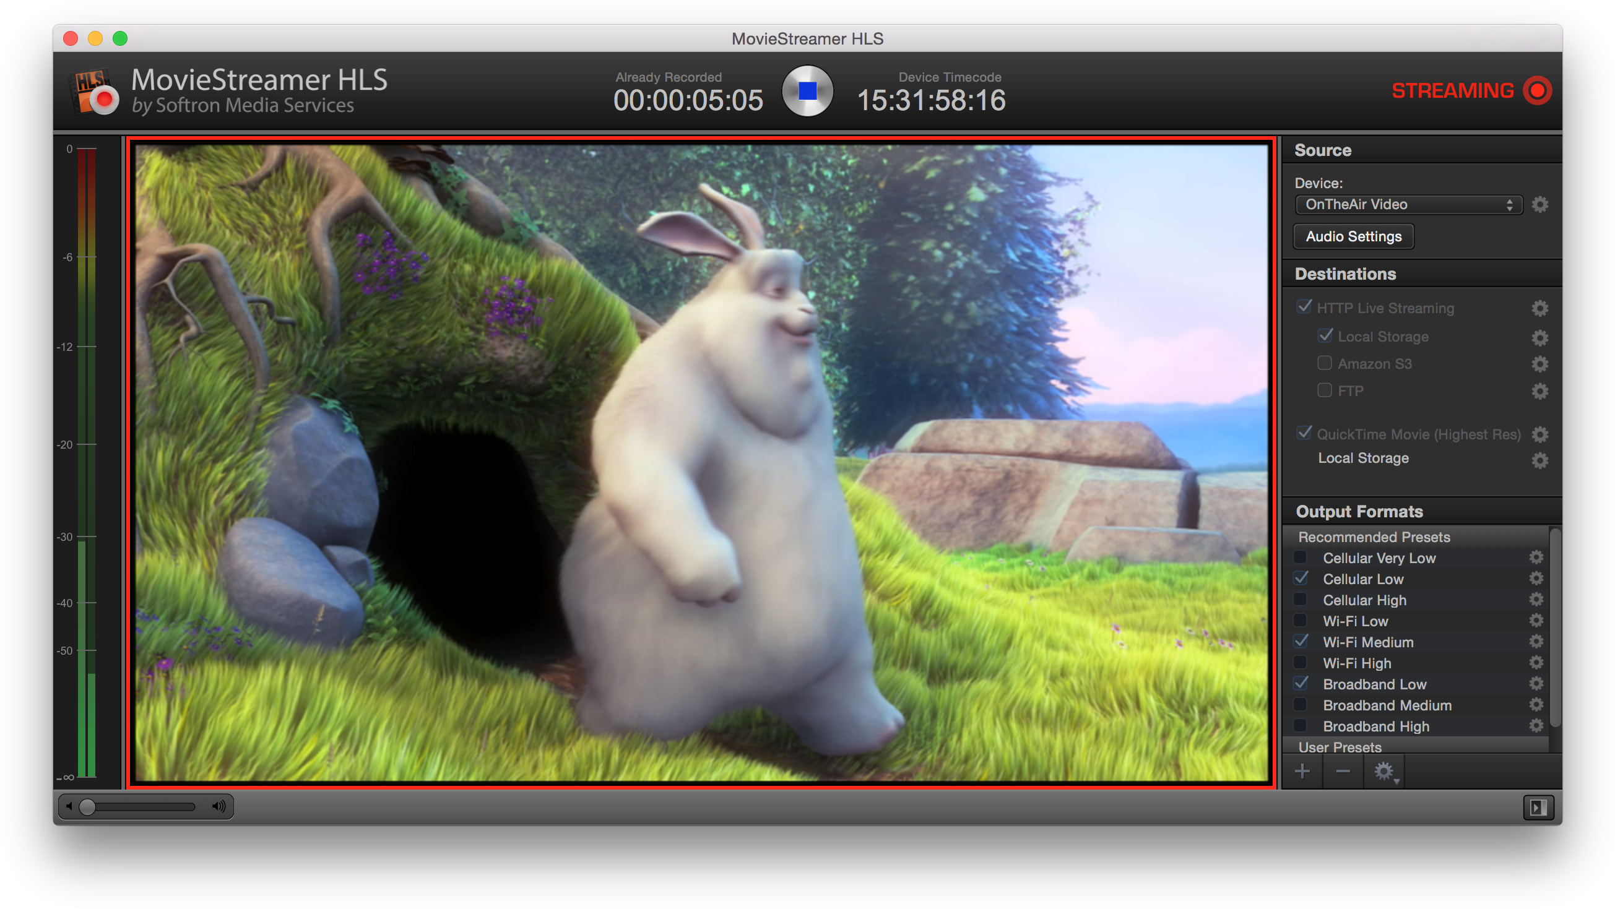Add a new output preset with plus
Viewport: 1615px width, 909px height.
coord(1302,771)
